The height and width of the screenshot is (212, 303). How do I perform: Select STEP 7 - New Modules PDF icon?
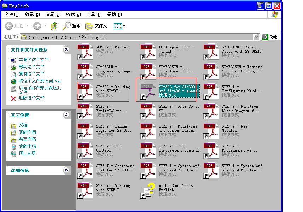click(x=211, y=131)
